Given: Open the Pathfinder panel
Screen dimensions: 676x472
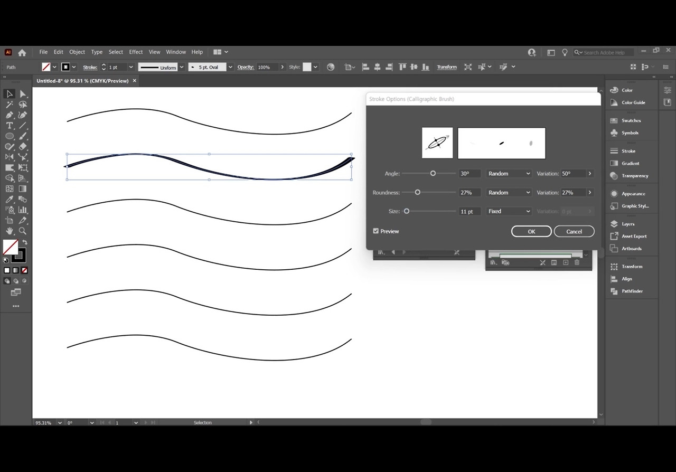Looking at the screenshot, I should tap(632, 291).
